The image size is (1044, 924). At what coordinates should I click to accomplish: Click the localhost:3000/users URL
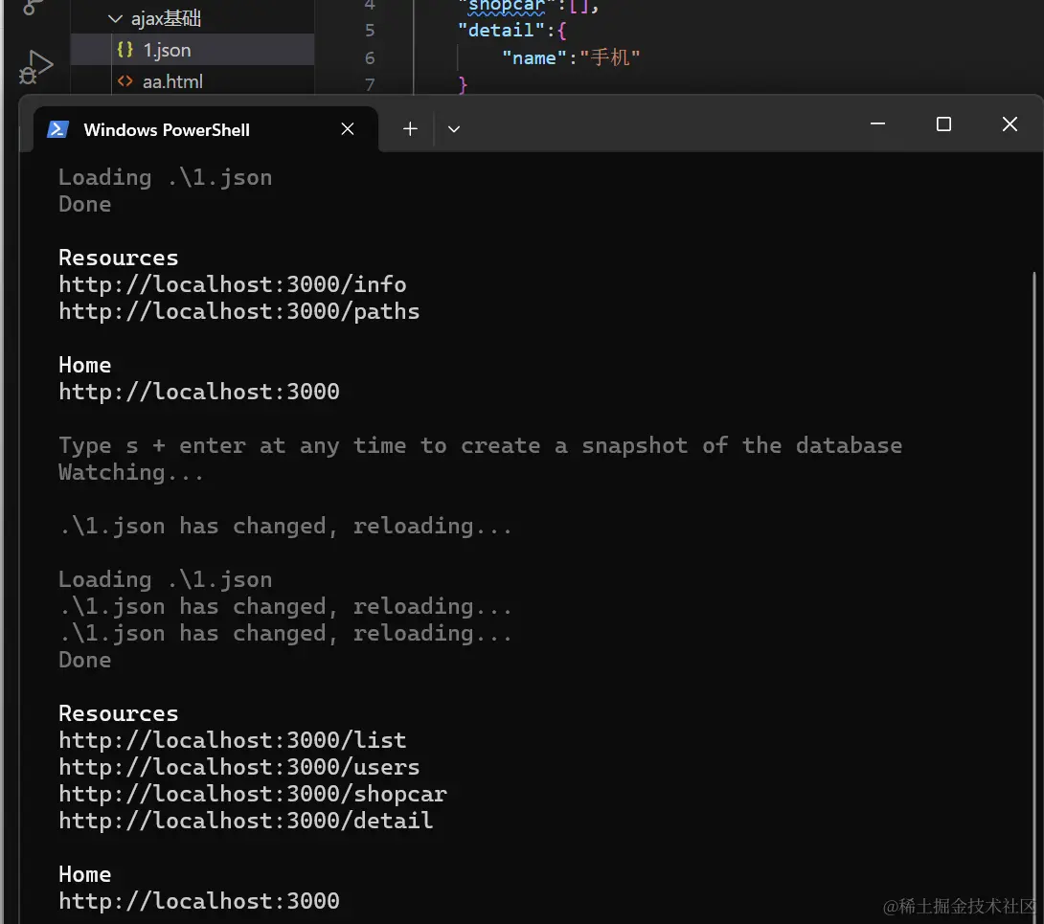click(239, 767)
